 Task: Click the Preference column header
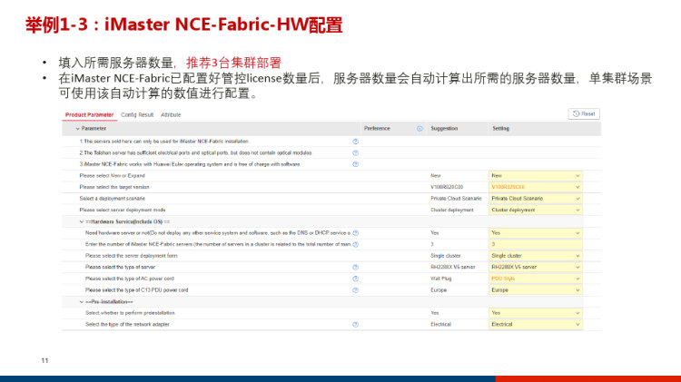coord(377,129)
